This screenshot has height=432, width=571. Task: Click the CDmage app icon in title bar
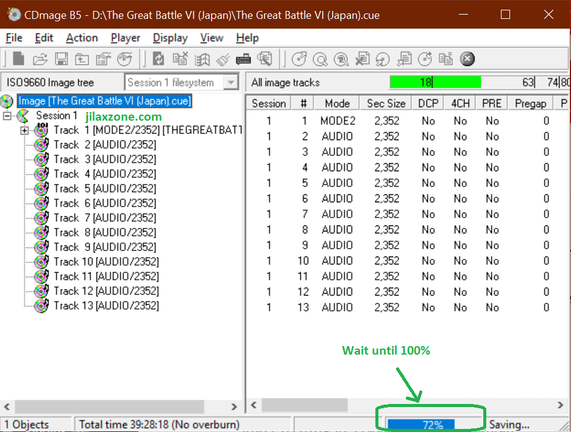[x=14, y=15]
